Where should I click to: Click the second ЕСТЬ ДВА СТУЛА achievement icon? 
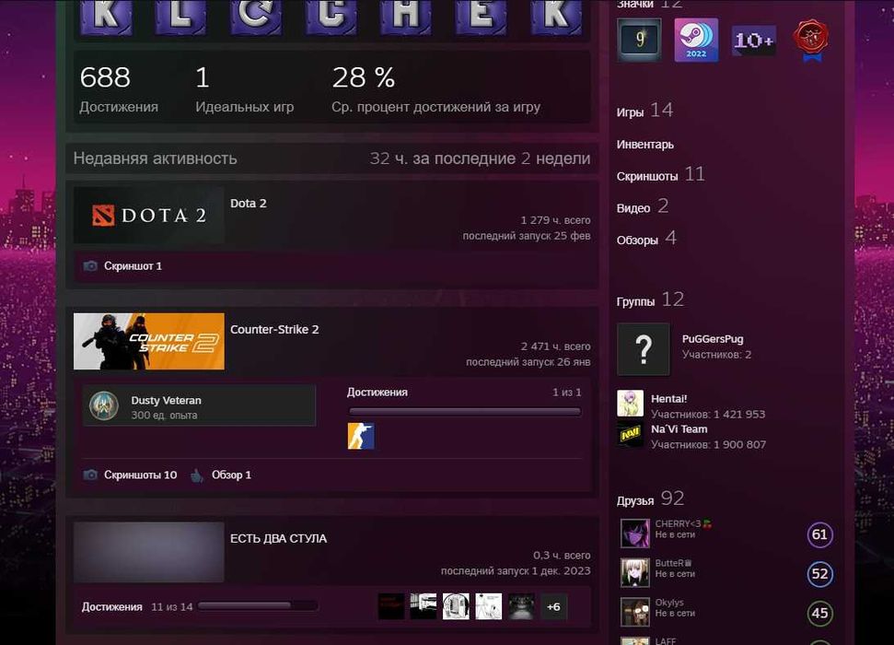[424, 606]
